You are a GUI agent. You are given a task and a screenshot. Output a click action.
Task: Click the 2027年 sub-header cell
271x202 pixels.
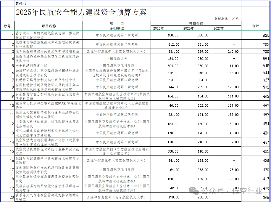pyautogui.click(x=226, y=28)
